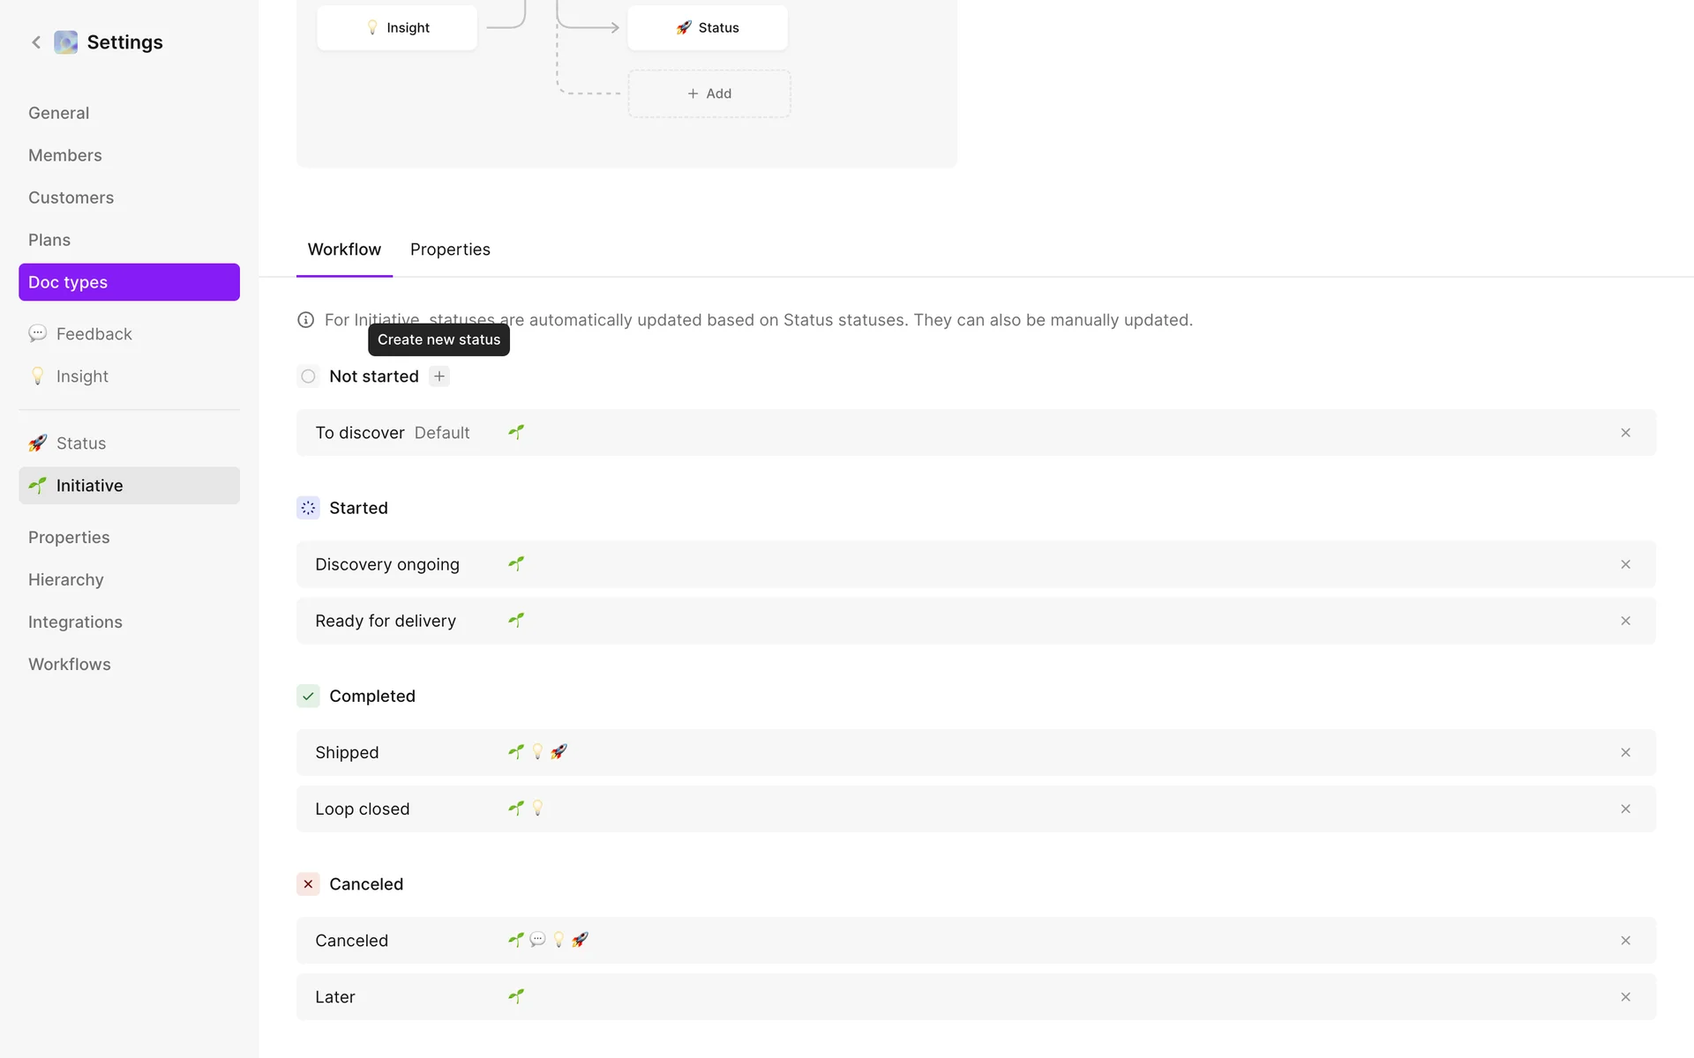Click the Add node in hierarchy diagram

[x=709, y=93]
